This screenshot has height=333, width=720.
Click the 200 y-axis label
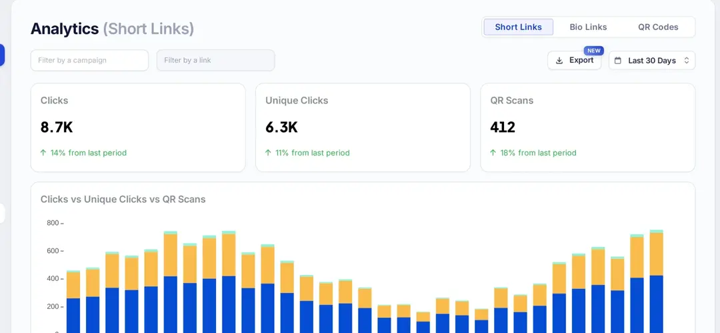point(53,306)
